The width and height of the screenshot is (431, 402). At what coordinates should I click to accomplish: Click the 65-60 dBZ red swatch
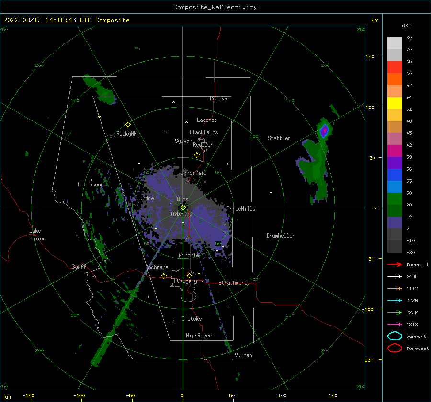click(395, 67)
